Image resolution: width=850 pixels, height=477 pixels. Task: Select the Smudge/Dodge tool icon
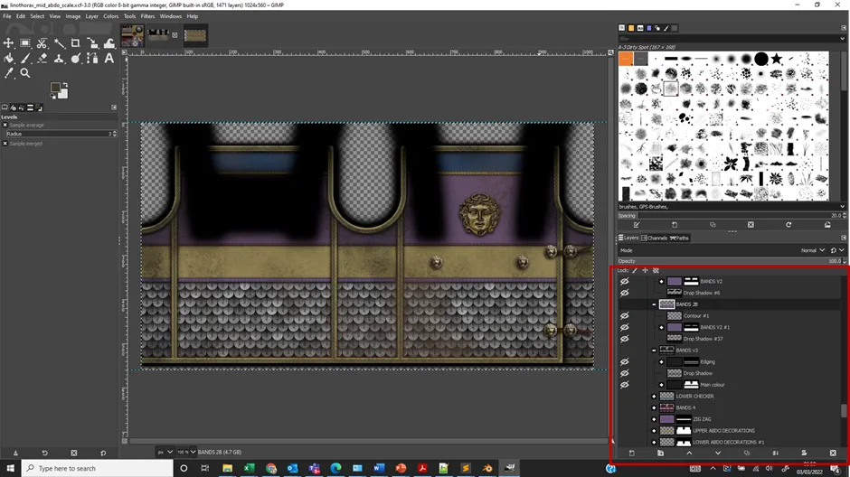click(x=75, y=58)
